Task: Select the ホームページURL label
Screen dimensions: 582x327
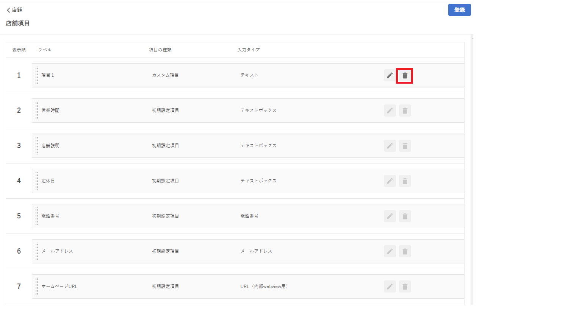Action: [59, 287]
